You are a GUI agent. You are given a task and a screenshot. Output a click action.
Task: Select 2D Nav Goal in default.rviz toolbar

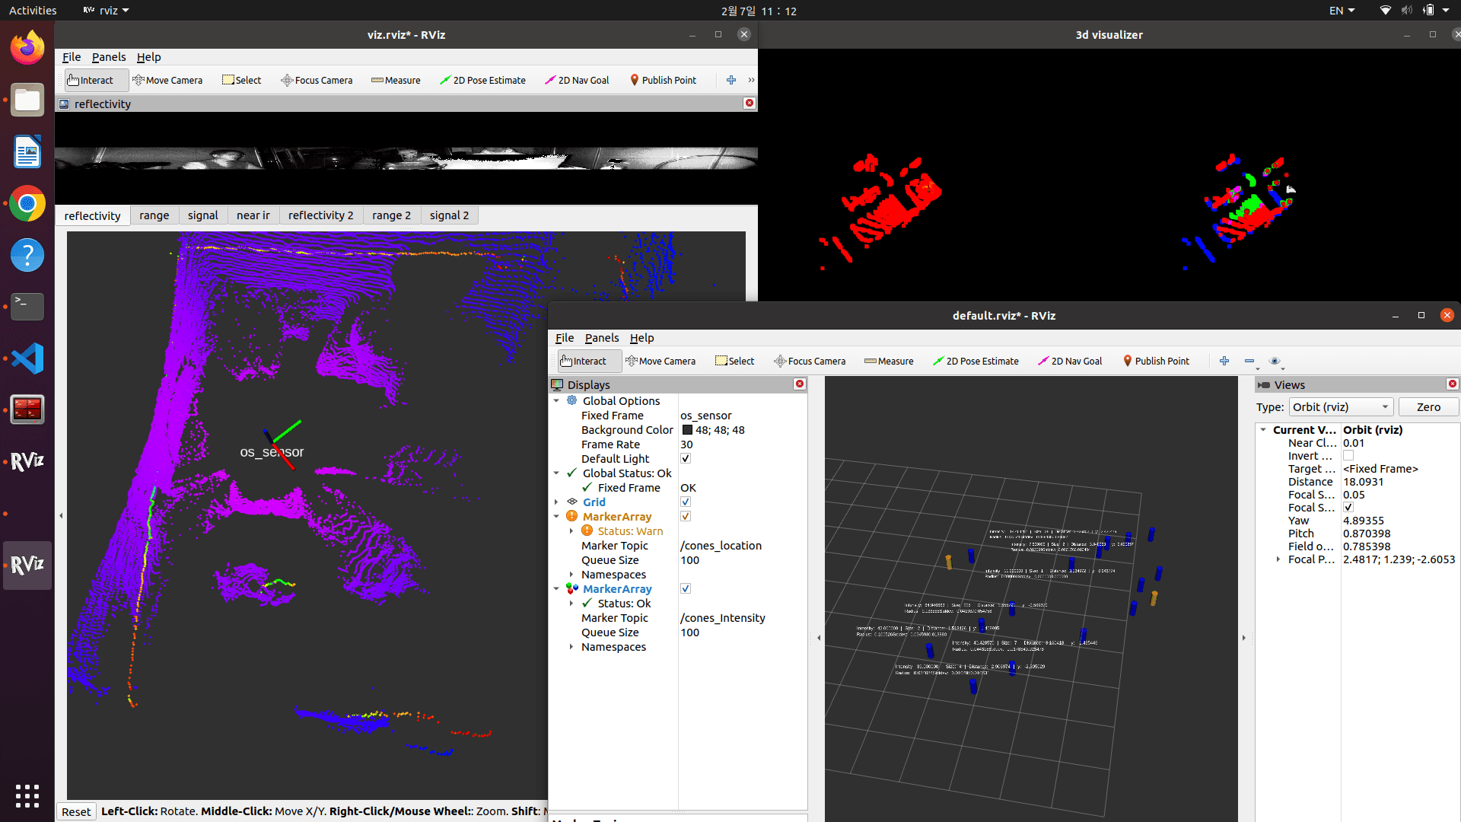pos(1070,361)
